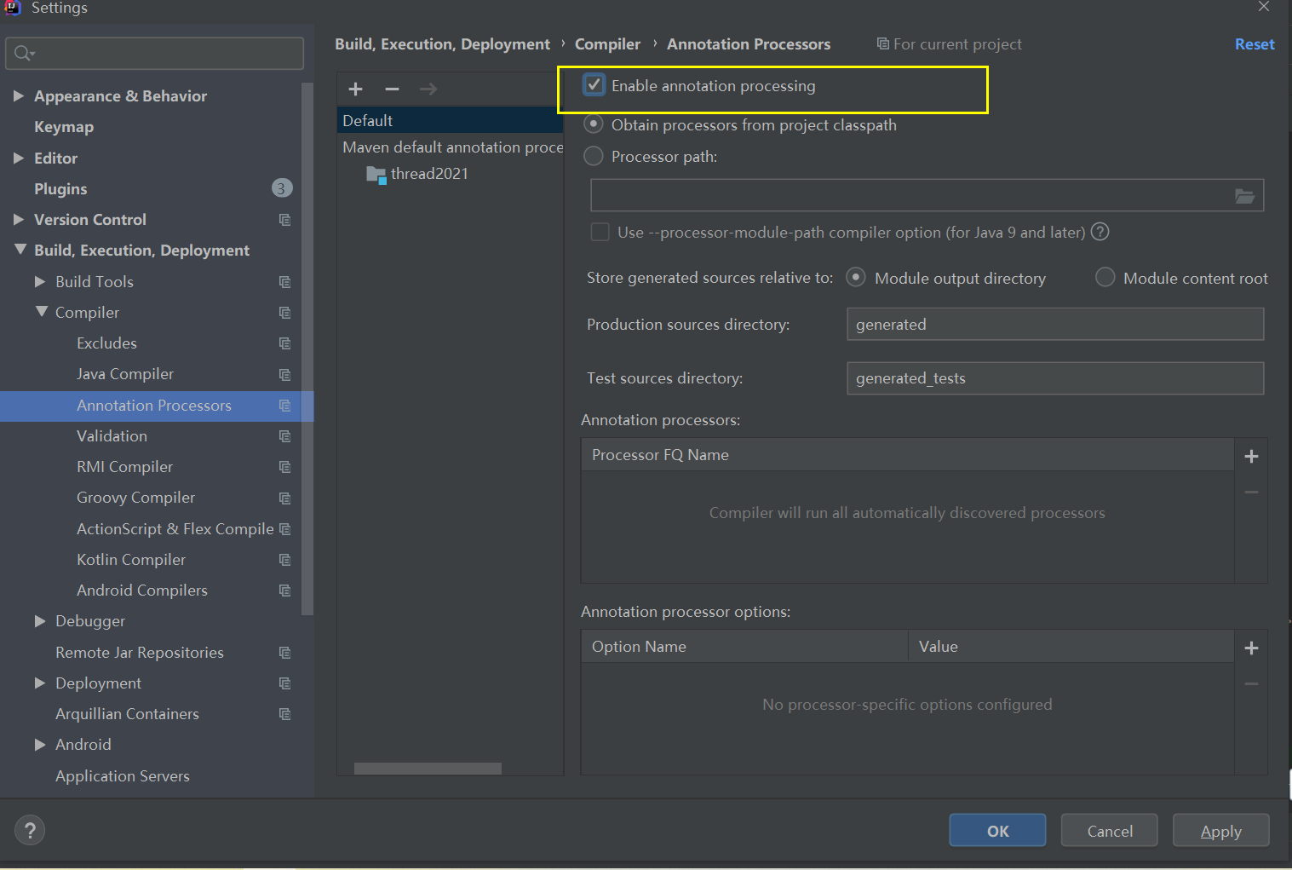Click Cancel button
Viewport: 1292px width, 870px height.
pos(1109,831)
